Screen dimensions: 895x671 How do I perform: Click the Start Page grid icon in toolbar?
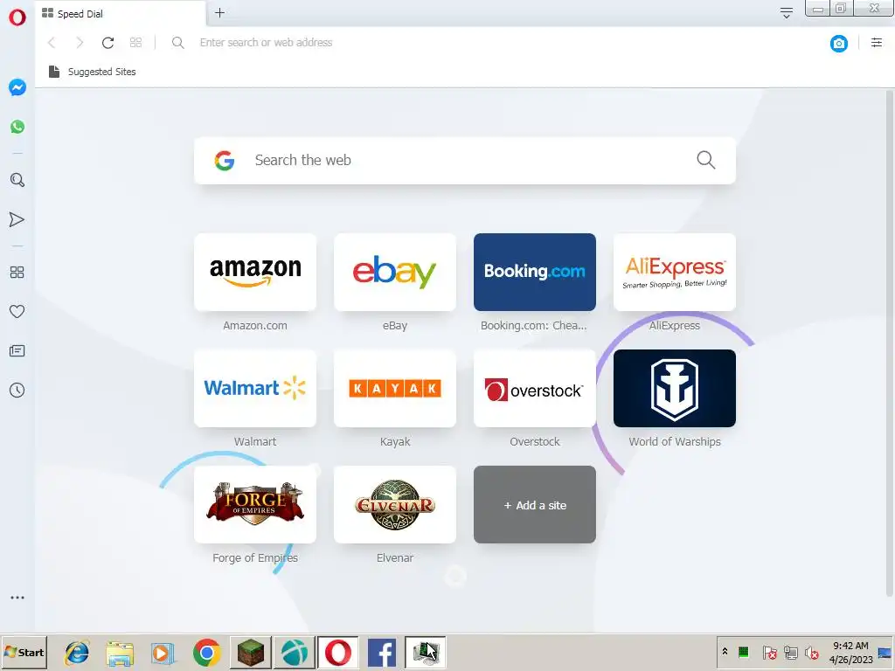click(x=135, y=42)
